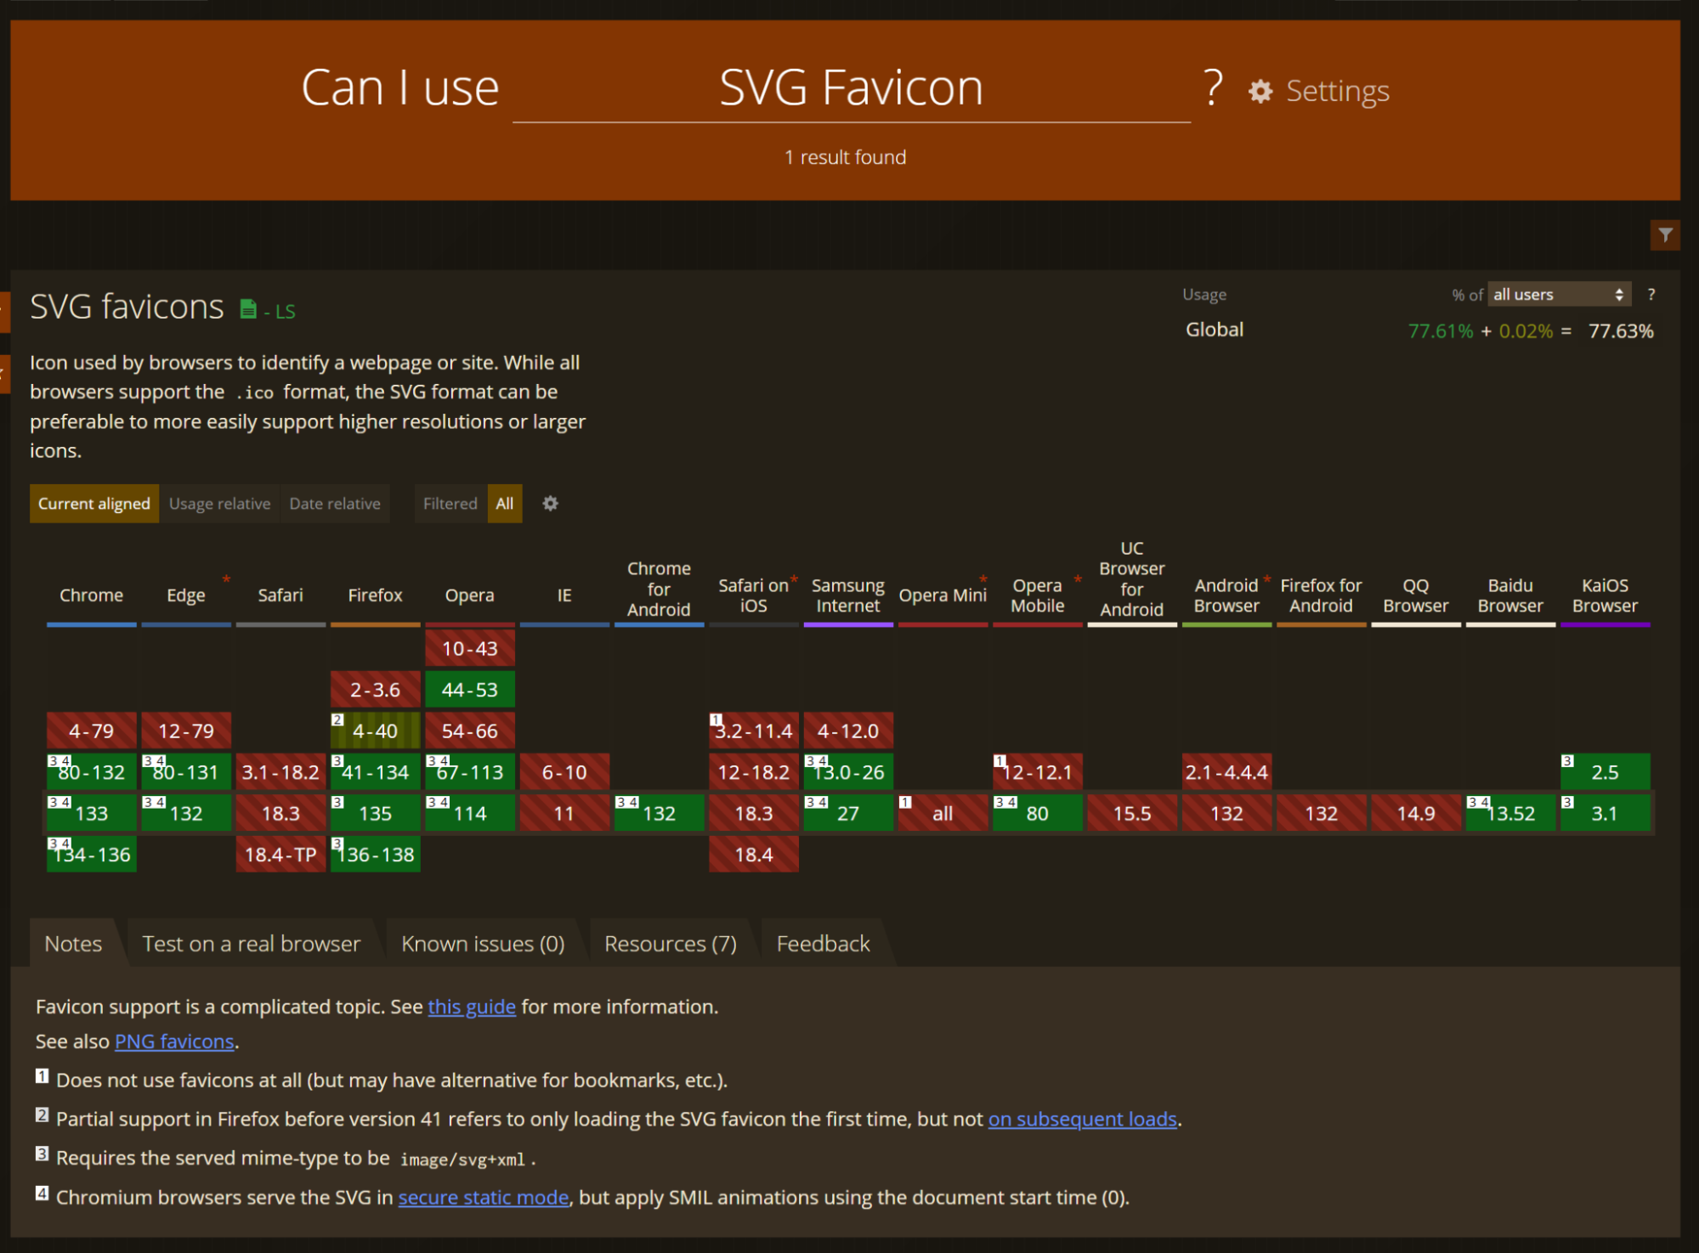Screen dimensions: 1699x1253
Task: Open the 'all users' usage dropdown
Action: (x=1559, y=295)
